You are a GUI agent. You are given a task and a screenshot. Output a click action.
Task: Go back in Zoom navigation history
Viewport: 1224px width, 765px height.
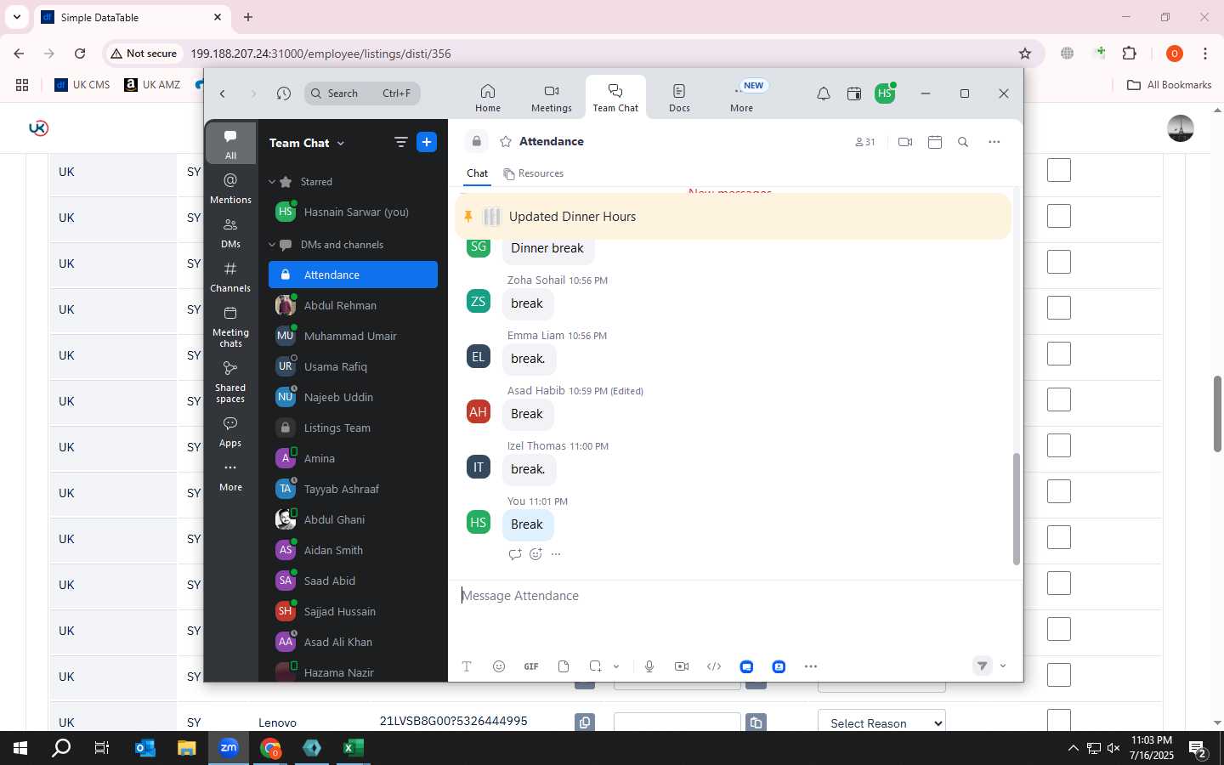click(x=223, y=93)
